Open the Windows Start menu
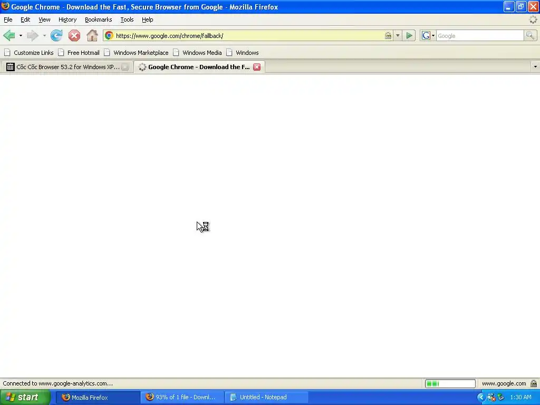The image size is (540, 405). coord(25,397)
